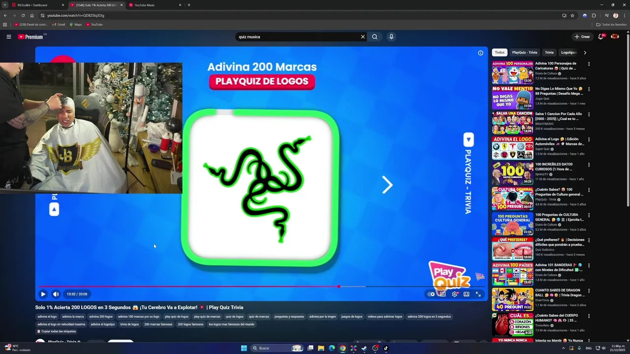Open 'No Digas Lo Mismo Que Yo' video title
The height and width of the screenshot is (354, 630).
click(559, 91)
